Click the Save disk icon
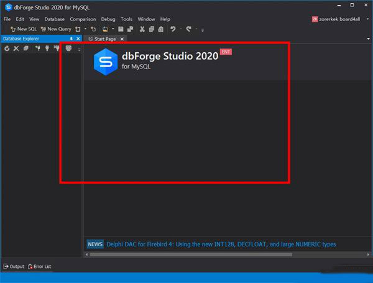This screenshot has width=373, height=283. [121, 29]
